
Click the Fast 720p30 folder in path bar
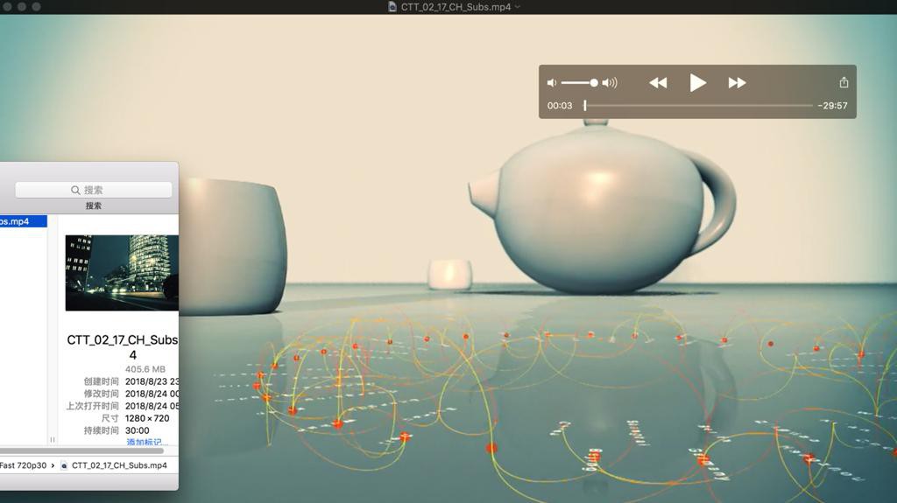(x=24, y=465)
